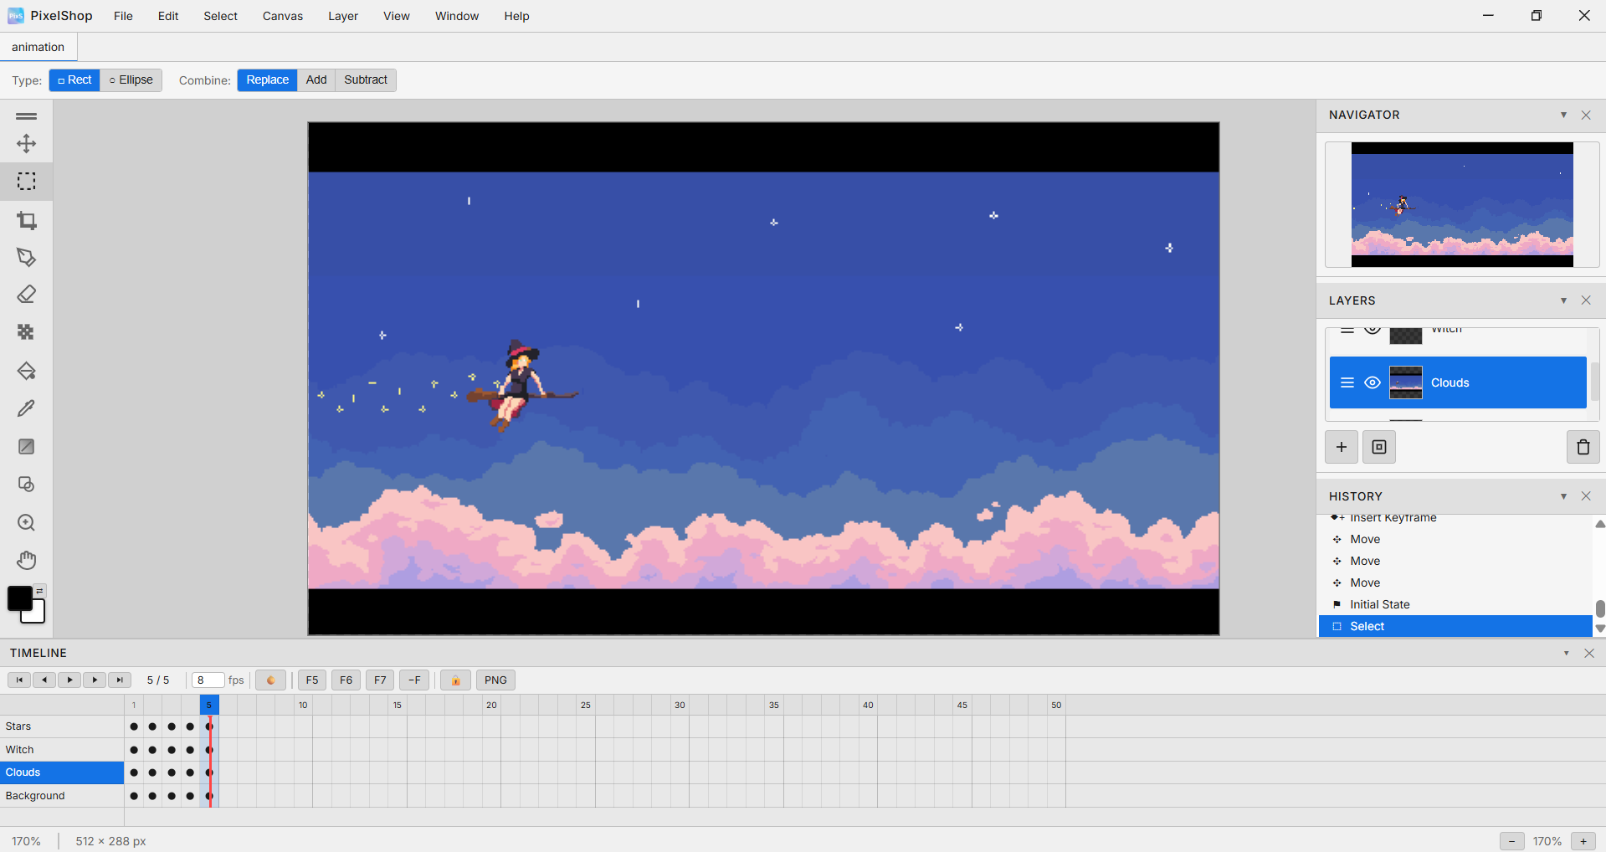
Task: Open the foreground color swatch
Action: tap(19, 598)
